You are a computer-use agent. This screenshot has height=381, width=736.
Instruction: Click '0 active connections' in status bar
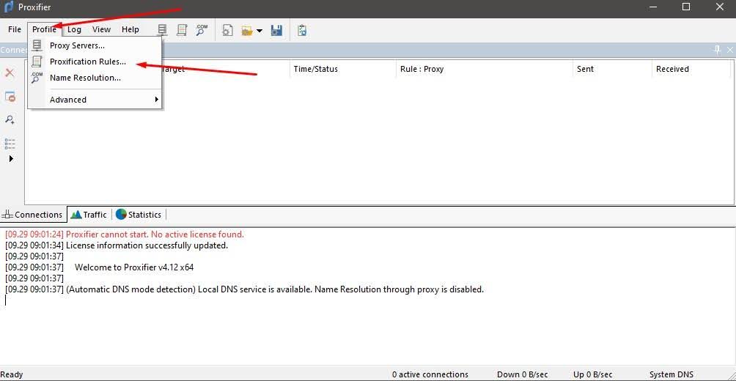(430, 374)
